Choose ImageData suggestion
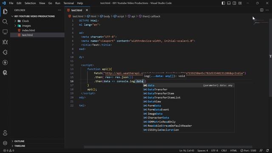The image size is (272, 153). tap(189, 113)
